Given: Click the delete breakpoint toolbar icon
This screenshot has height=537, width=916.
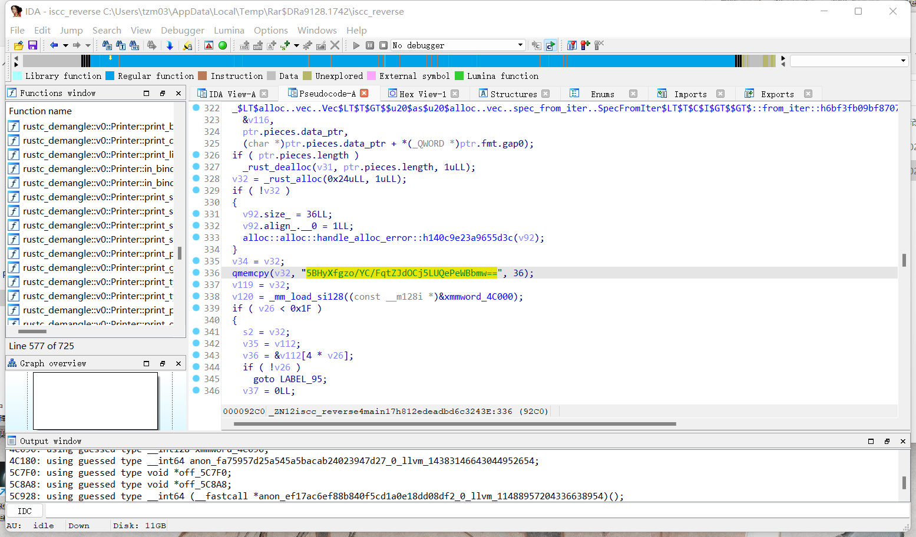Looking at the screenshot, I should [x=599, y=45].
